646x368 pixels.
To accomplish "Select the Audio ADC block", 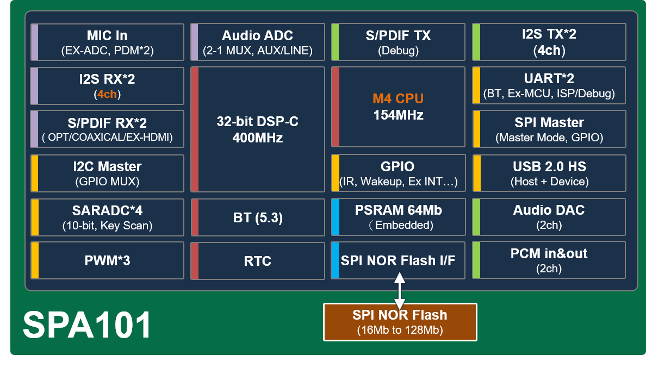I will [x=258, y=42].
